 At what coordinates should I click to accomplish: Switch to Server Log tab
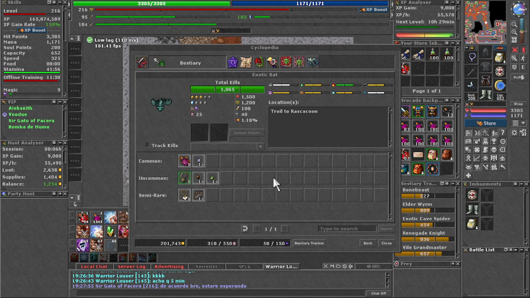(131, 266)
